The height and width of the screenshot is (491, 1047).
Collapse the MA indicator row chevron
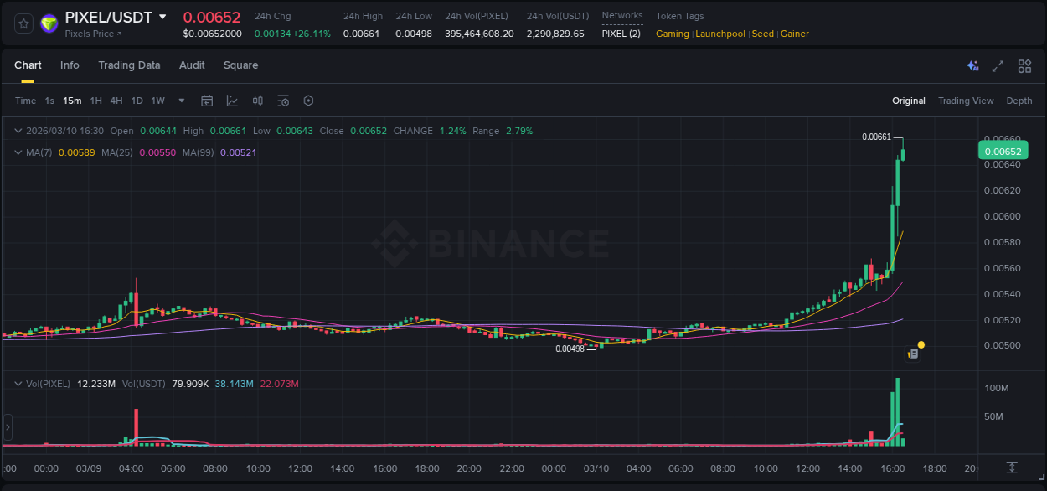pos(18,152)
